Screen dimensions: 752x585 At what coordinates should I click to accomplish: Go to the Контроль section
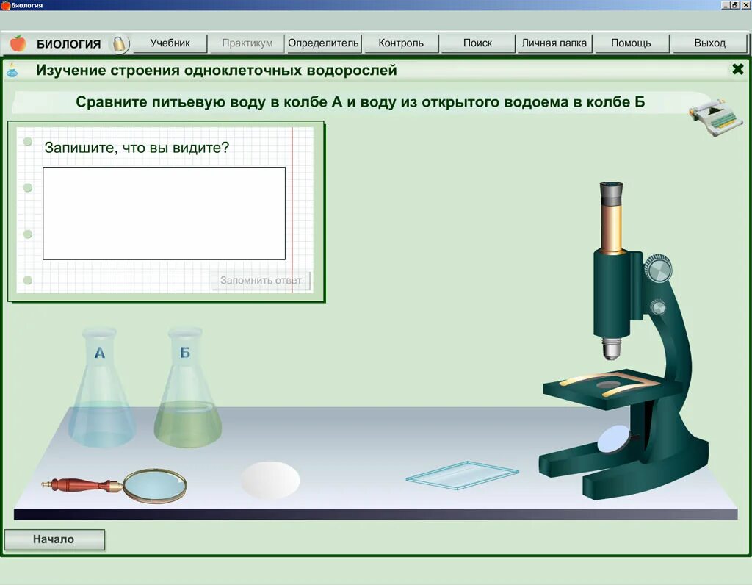pyautogui.click(x=401, y=43)
